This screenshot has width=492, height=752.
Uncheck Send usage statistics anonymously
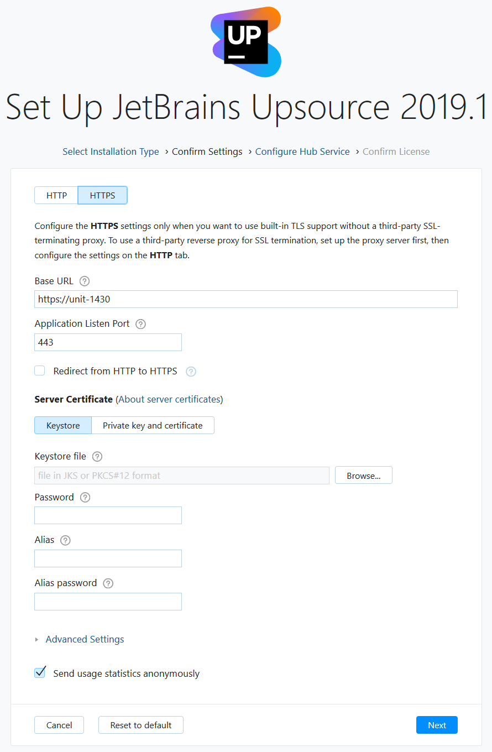[40, 673]
